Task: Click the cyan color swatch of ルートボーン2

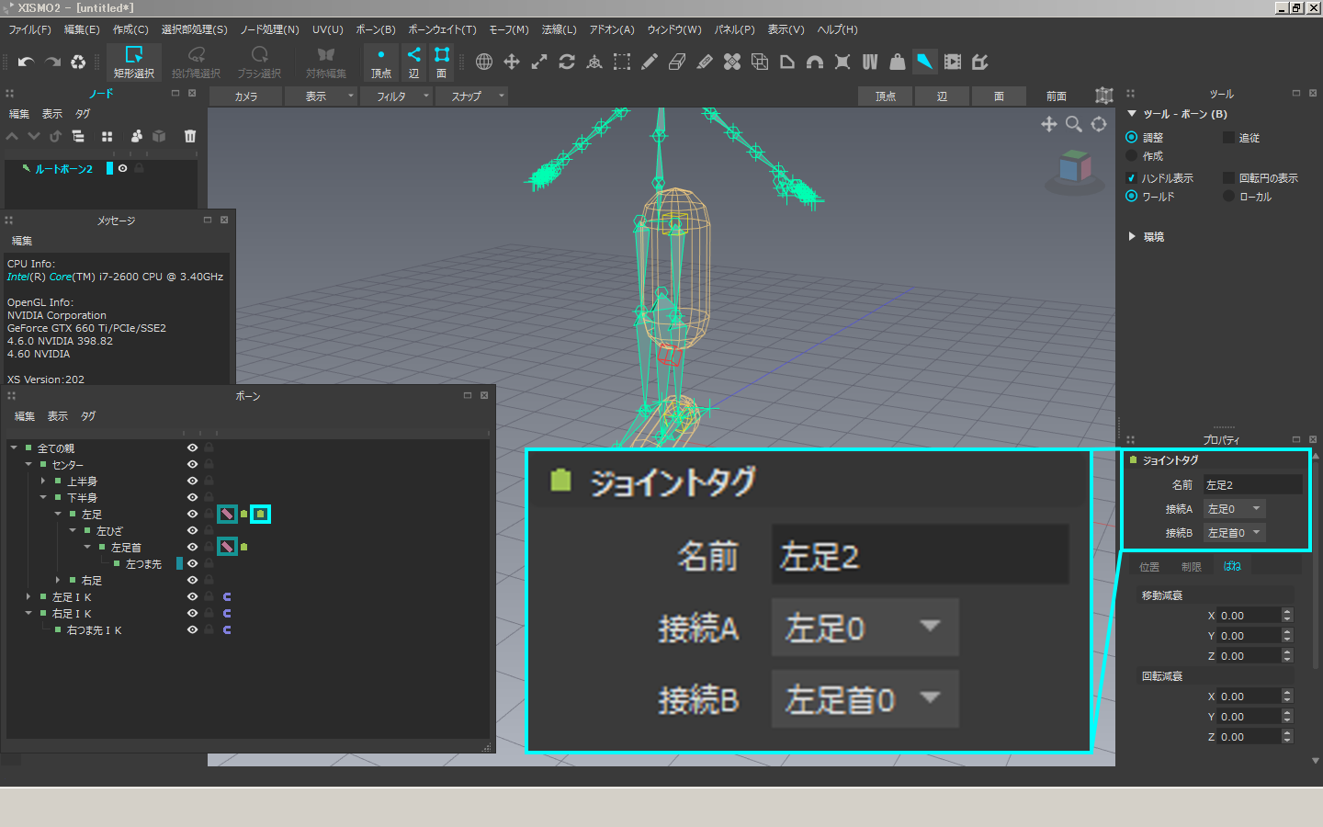Action: coord(109,168)
